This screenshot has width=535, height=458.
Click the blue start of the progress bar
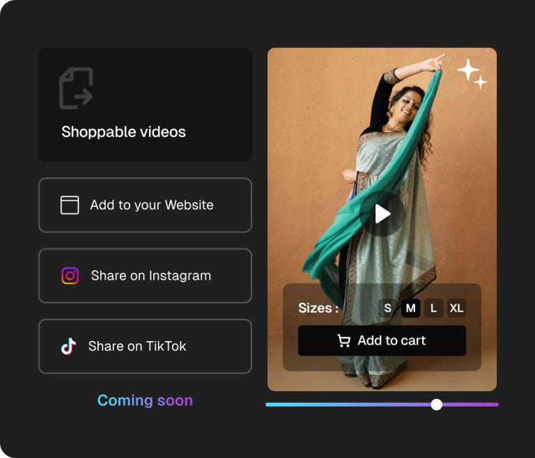(x=273, y=404)
